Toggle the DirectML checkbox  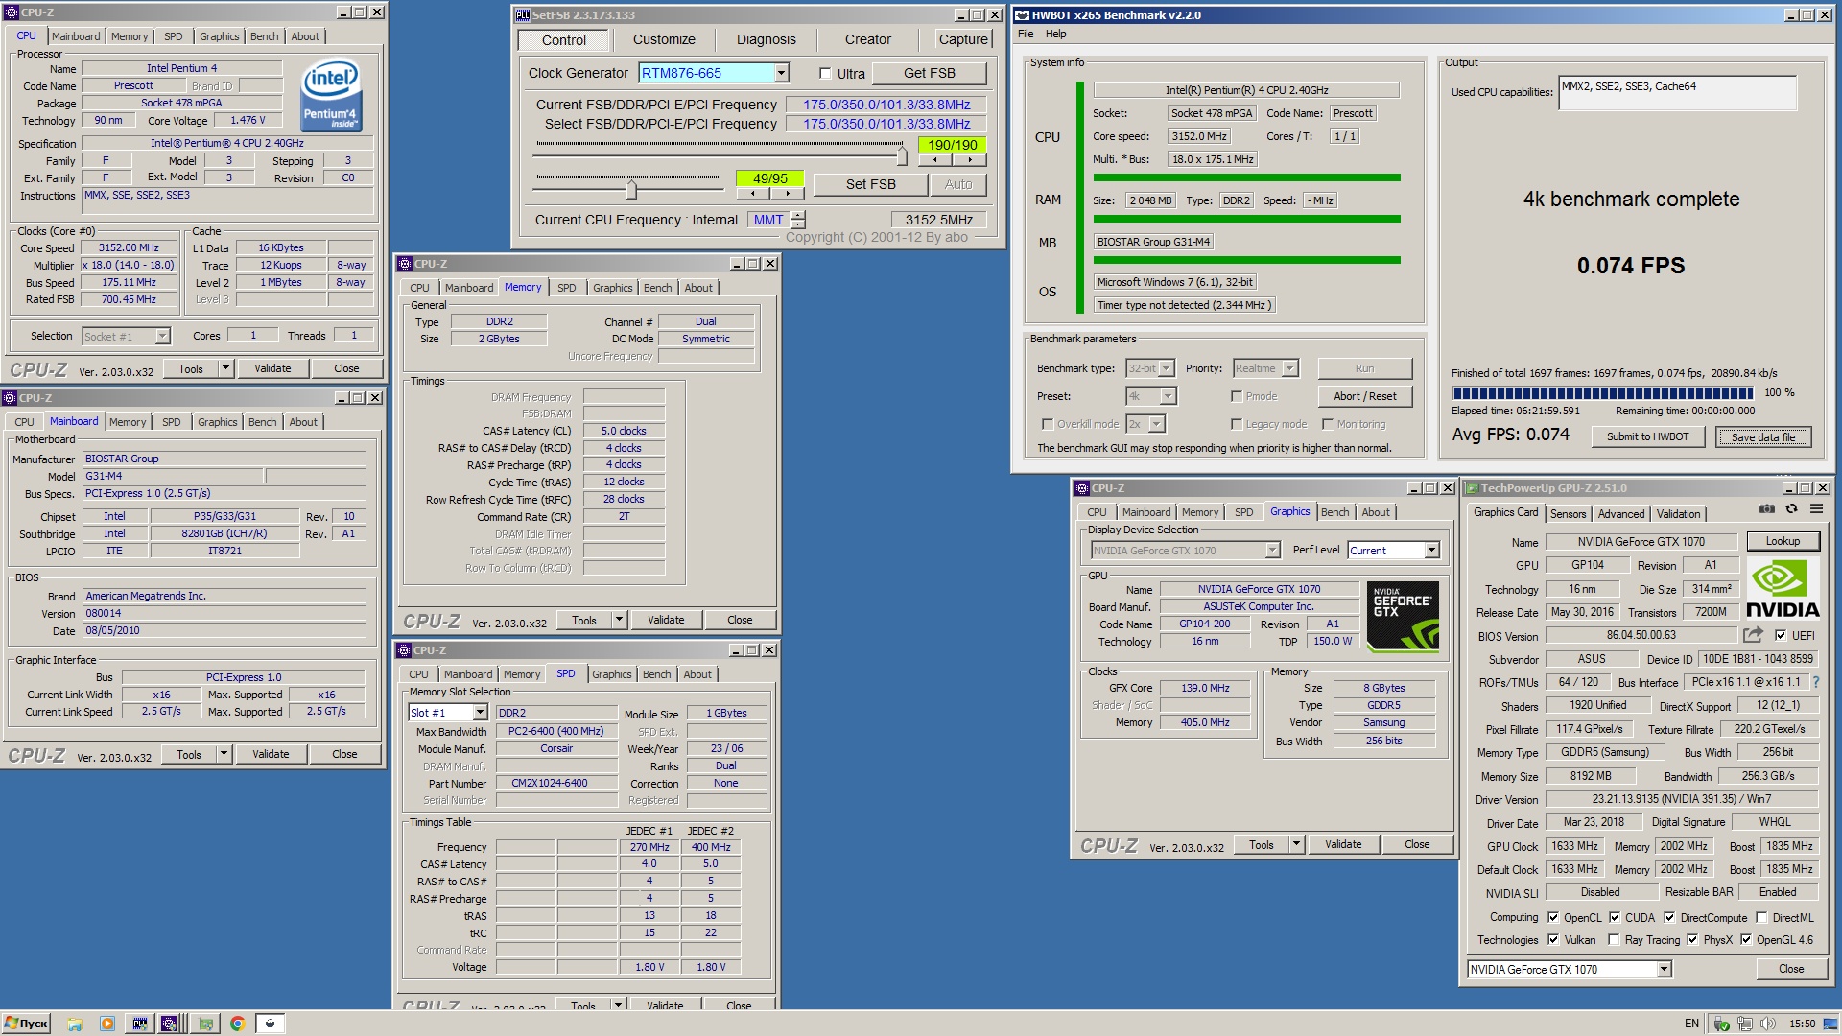1762,917
